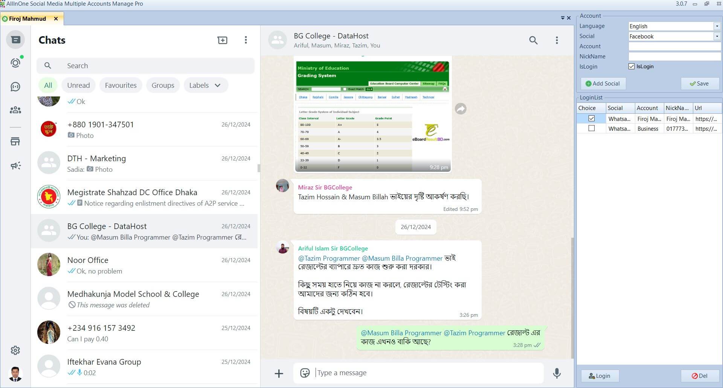The image size is (723, 388).
Task: Expand the Social dropdown
Action: pos(717,36)
